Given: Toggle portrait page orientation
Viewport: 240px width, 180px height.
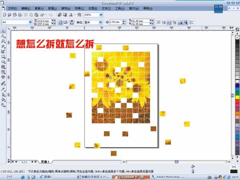Looking at the screenshot, I should (60, 22).
